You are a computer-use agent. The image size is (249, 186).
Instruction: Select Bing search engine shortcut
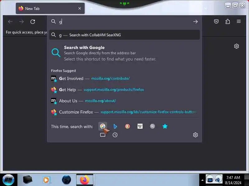115,126
